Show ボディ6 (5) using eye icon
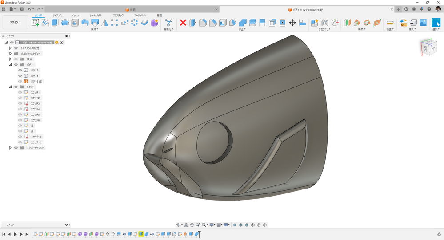444x240 pixels. [20, 81]
